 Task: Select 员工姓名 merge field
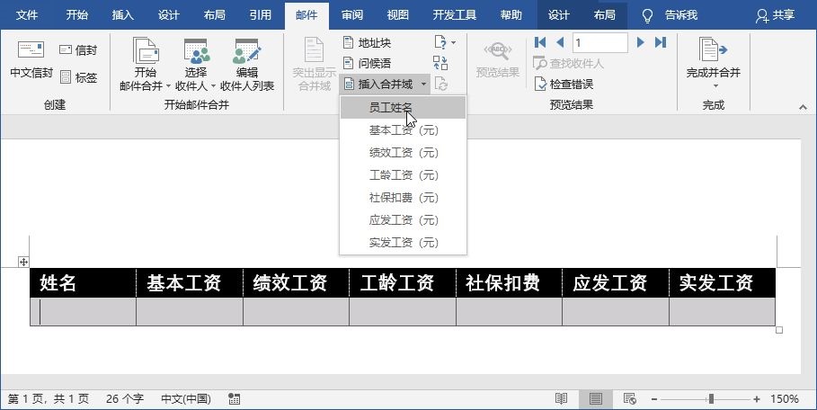click(403, 107)
